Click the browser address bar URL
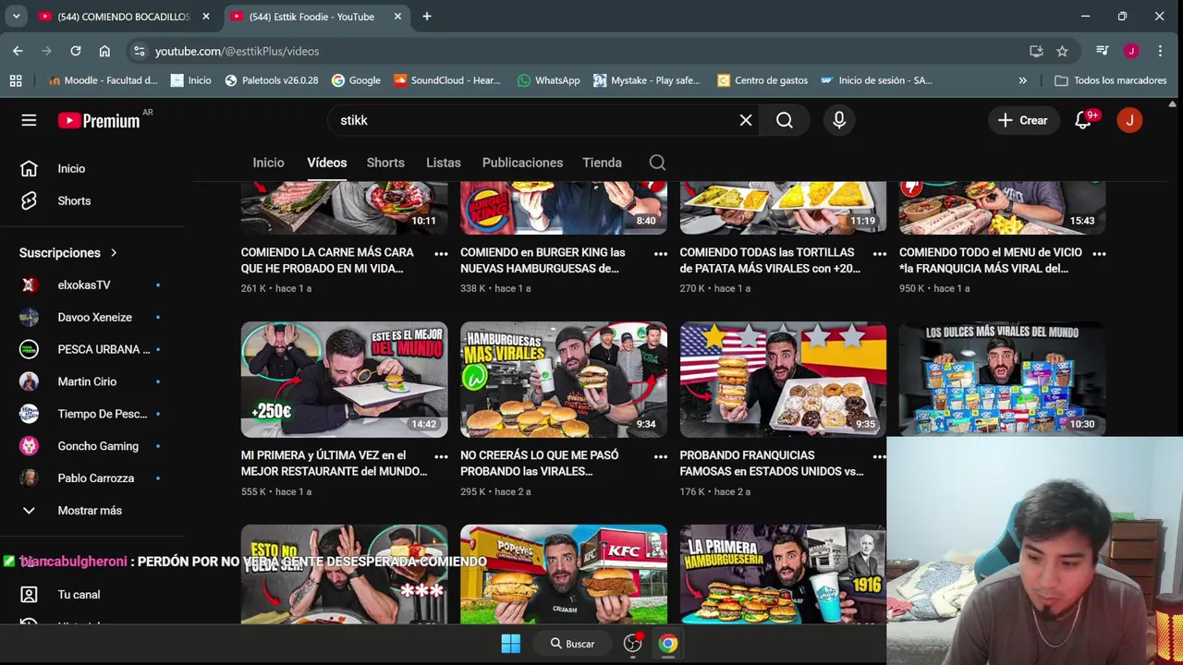The height and width of the screenshot is (665, 1183). pyautogui.click(x=237, y=51)
